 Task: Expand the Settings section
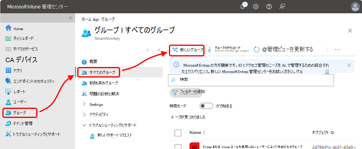tap(92, 104)
